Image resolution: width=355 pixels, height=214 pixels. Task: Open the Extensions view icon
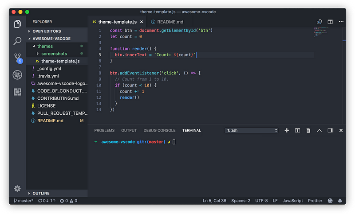coord(17,92)
